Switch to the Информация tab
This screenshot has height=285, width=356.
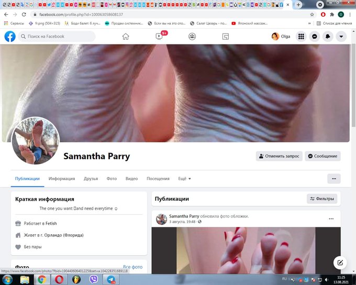[62, 179]
